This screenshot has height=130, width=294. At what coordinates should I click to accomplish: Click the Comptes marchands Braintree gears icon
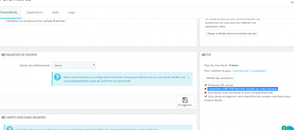point(3,118)
